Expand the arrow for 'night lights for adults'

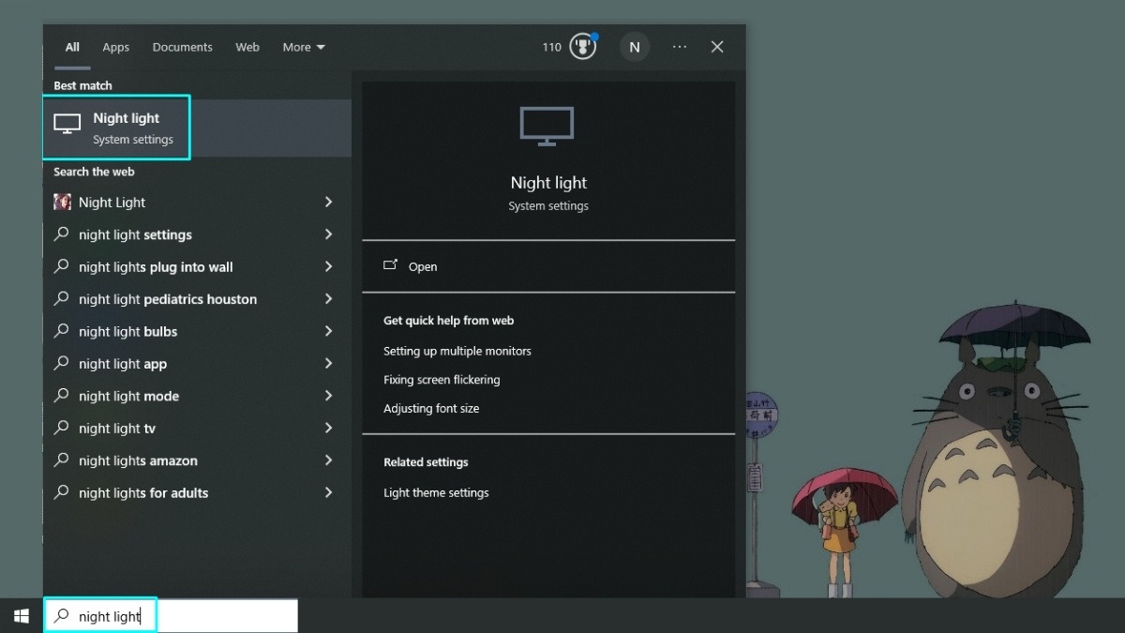(328, 492)
